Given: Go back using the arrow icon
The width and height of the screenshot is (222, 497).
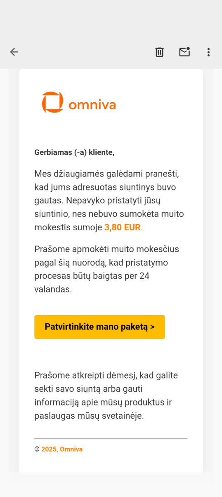Looking at the screenshot, I should click(x=14, y=52).
